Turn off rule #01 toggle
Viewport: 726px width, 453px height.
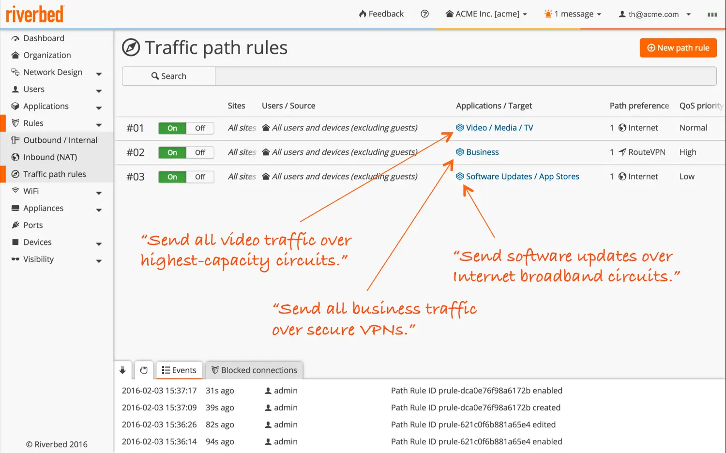pos(200,128)
